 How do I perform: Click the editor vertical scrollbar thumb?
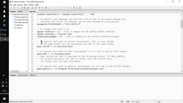(182, 24)
